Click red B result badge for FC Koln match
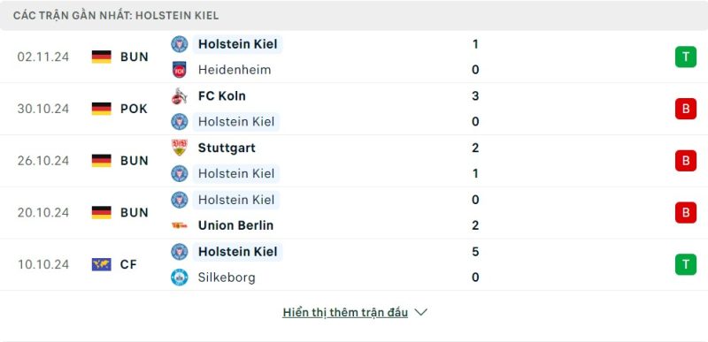This screenshot has width=708, height=342. [x=685, y=109]
